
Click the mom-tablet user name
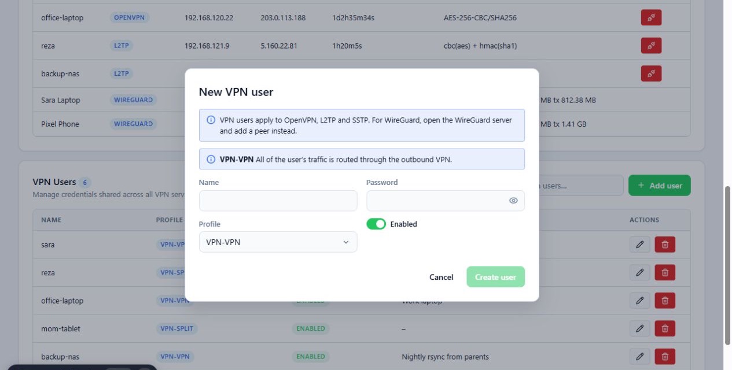pyautogui.click(x=61, y=328)
